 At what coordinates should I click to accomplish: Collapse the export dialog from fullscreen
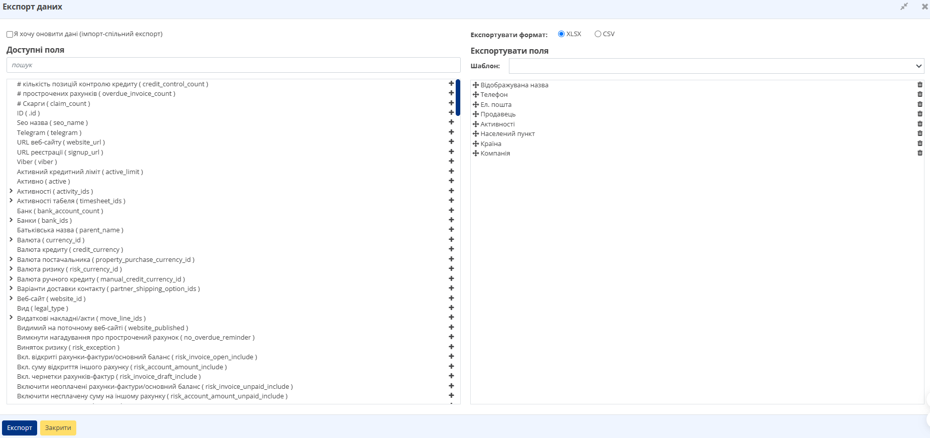pos(904,7)
